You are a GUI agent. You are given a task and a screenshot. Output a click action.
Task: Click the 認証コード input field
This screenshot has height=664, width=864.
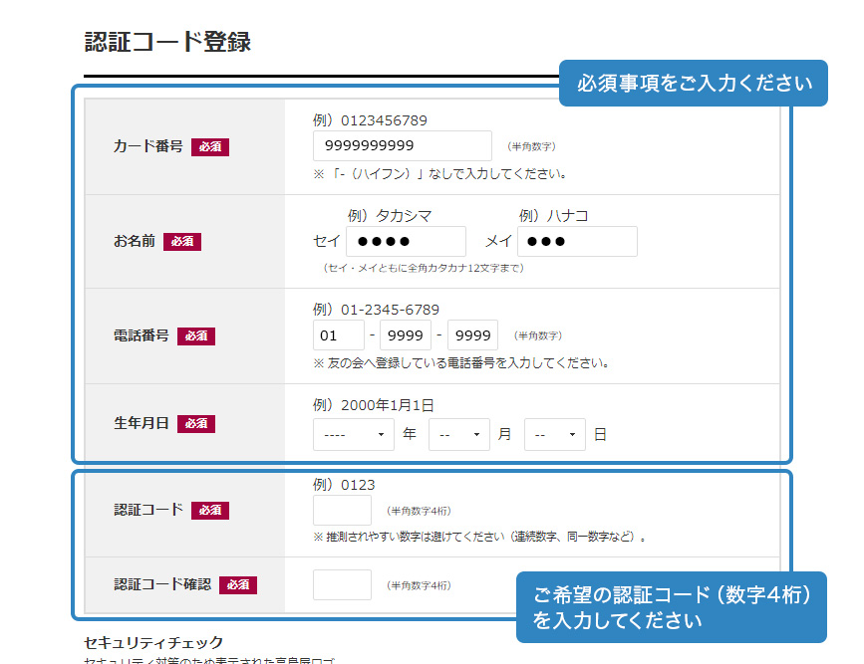pos(342,510)
